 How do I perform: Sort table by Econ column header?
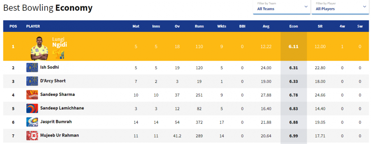(293, 26)
